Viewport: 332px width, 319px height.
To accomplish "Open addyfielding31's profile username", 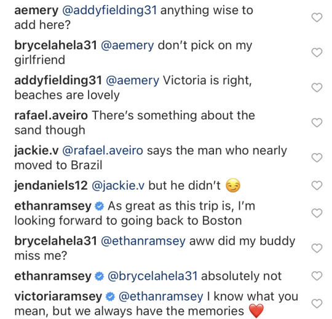I will [58, 81].
